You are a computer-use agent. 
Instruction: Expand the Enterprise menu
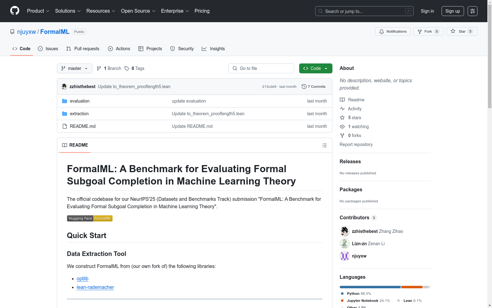175,11
